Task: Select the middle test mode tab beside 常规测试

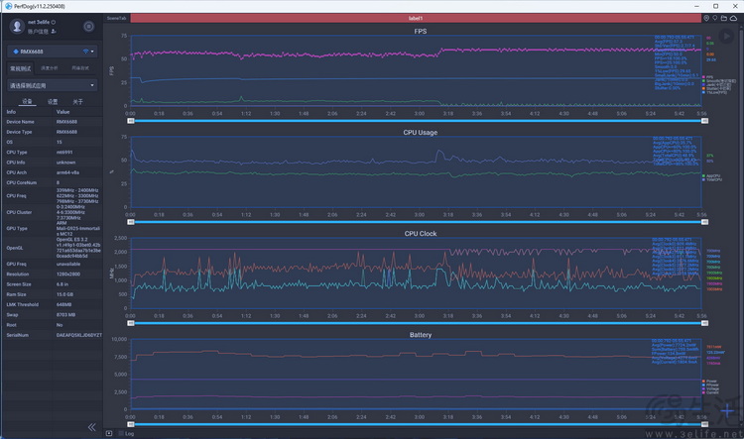Action: point(50,68)
